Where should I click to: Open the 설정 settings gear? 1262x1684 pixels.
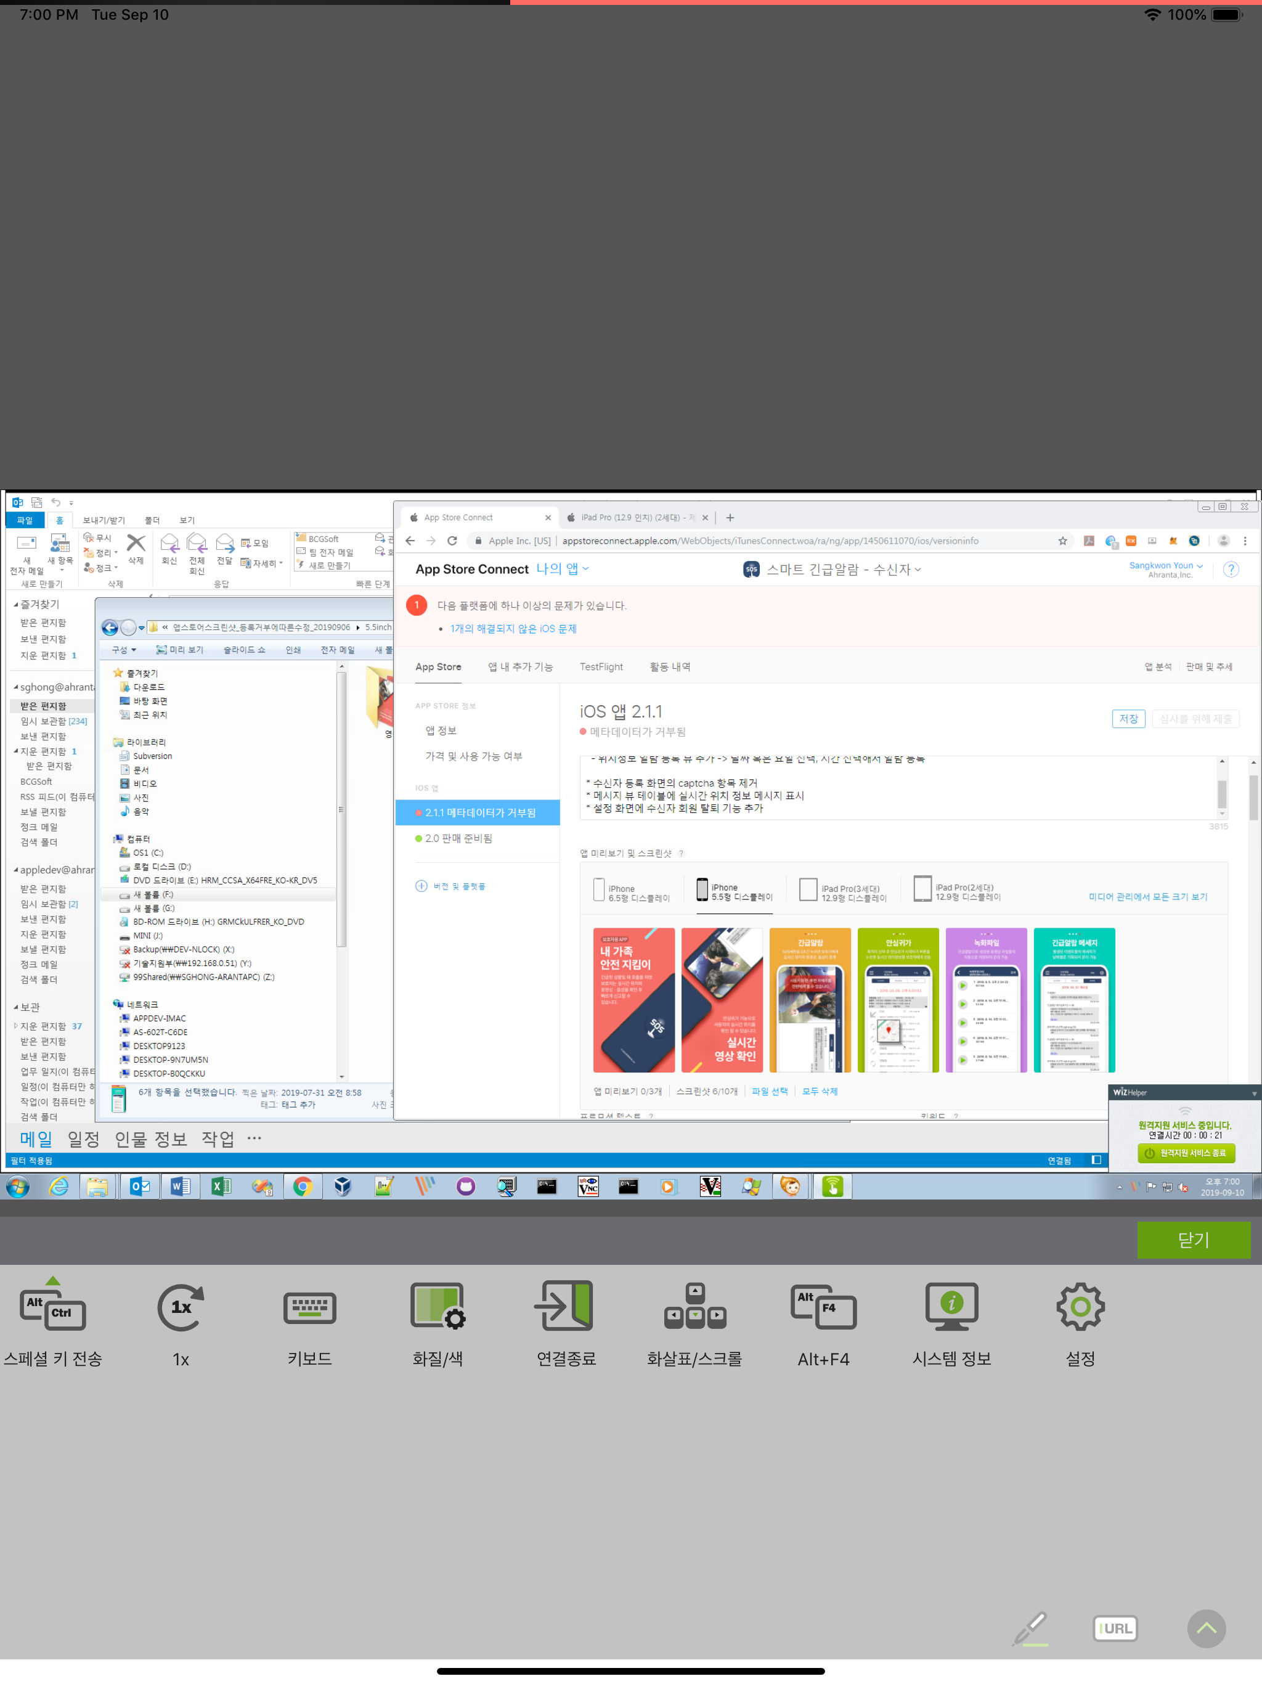click(x=1080, y=1307)
